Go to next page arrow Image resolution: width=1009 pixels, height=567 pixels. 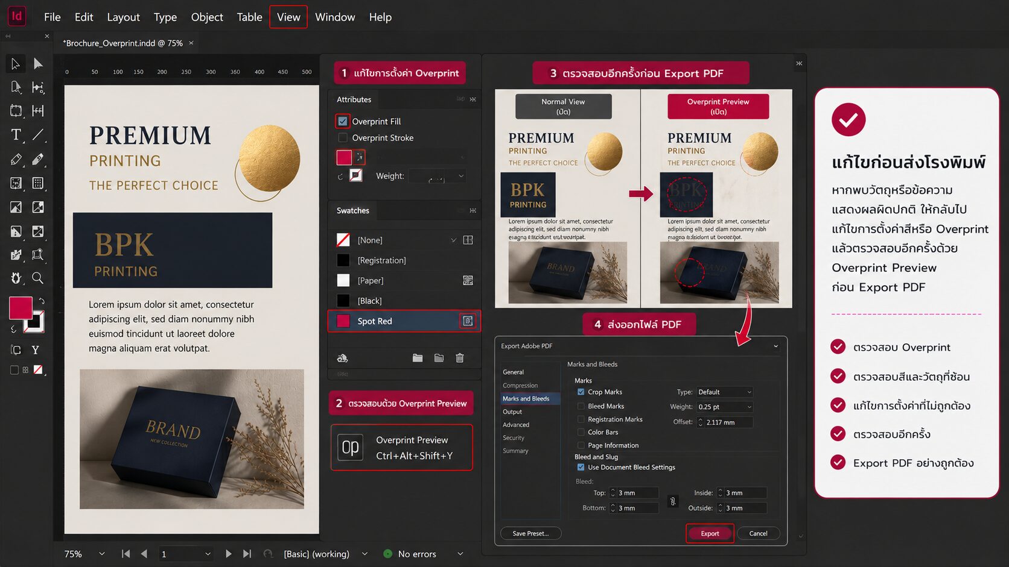(x=228, y=554)
